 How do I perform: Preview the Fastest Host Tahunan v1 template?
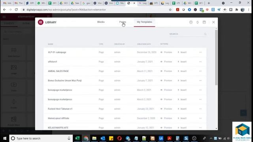tap(166, 109)
